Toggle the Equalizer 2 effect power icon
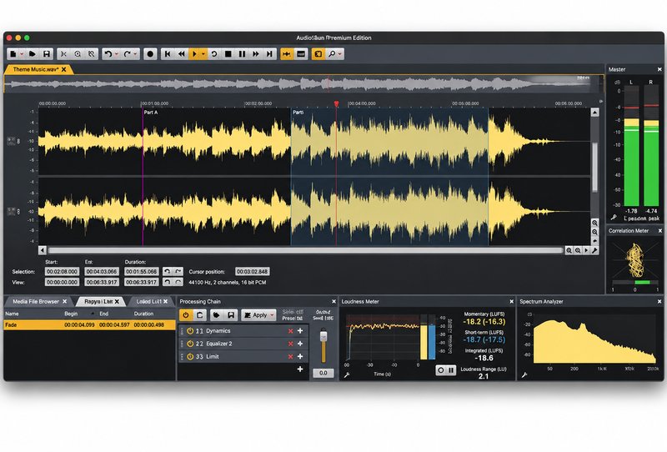The width and height of the screenshot is (667, 452). pyautogui.click(x=190, y=344)
